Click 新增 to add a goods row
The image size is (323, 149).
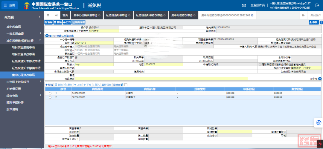coord(49,85)
